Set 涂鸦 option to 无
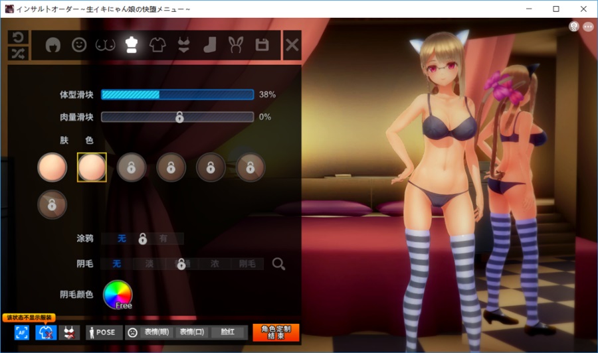Screen dimensions: 598x353 click(x=122, y=238)
